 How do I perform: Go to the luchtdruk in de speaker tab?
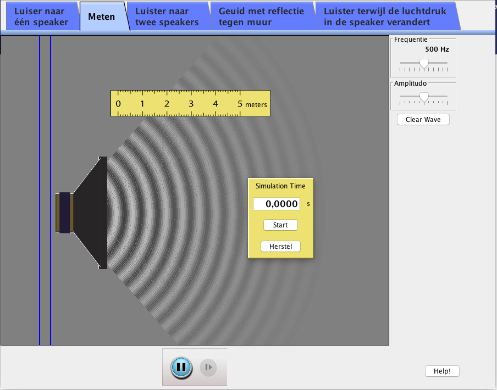click(385, 17)
